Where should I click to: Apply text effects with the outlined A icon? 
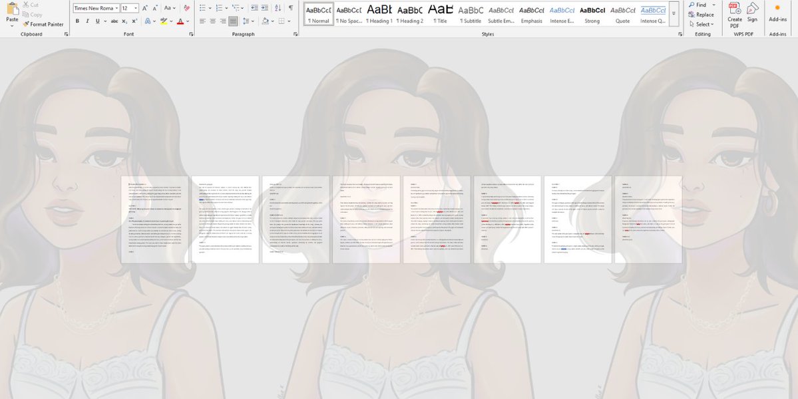148,21
